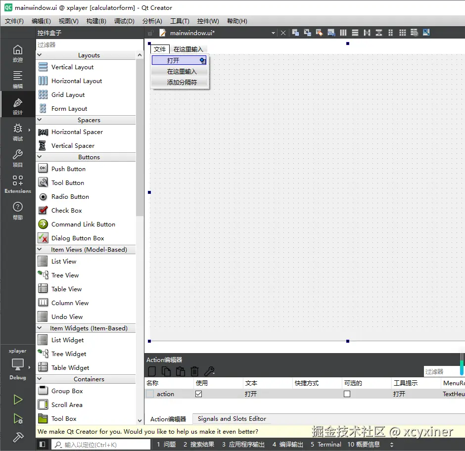465x451 pixels.
Task: Open the 帮助(H) menu
Action: (x=236, y=21)
